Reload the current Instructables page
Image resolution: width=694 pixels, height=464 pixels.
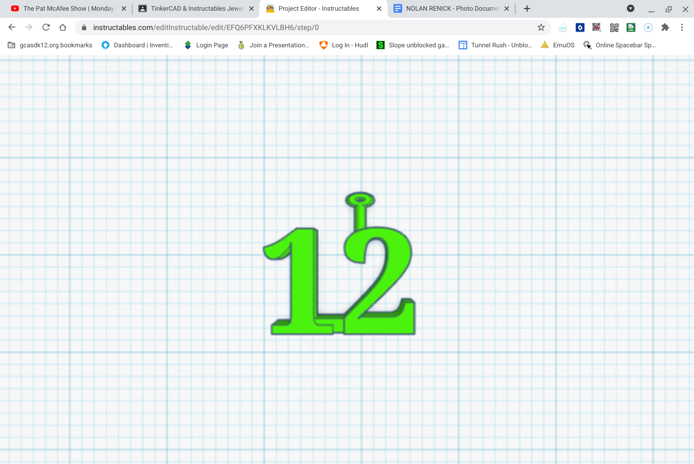[46, 27]
